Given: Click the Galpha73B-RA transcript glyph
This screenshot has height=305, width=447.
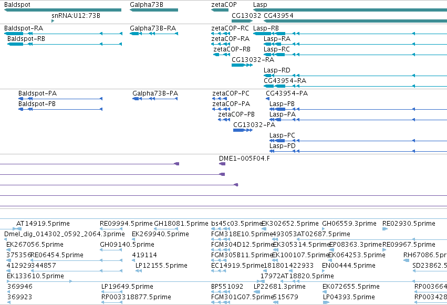Looking at the screenshot, I should (x=154, y=34).
